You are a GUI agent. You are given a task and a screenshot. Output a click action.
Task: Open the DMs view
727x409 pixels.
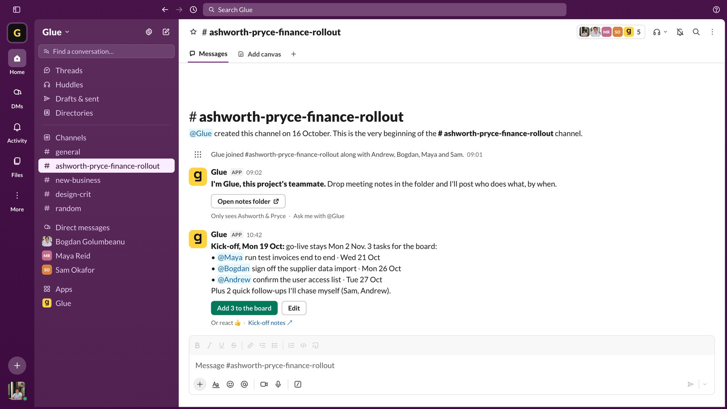(x=17, y=98)
